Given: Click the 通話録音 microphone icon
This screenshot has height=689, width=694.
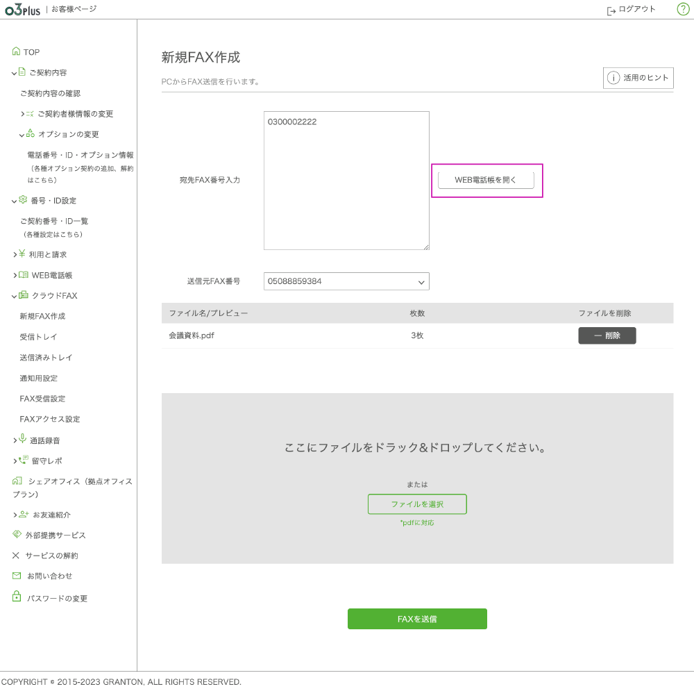Looking at the screenshot, I should (x=23, y=438).
